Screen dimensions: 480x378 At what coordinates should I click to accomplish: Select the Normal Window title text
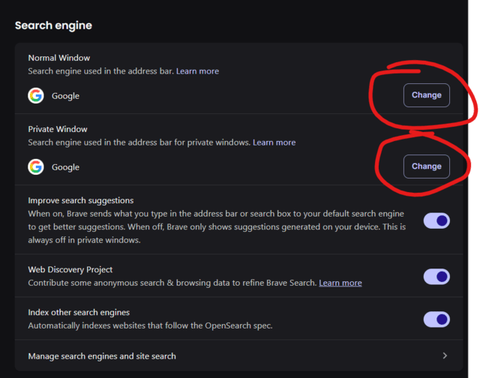(x=59, y=58)
